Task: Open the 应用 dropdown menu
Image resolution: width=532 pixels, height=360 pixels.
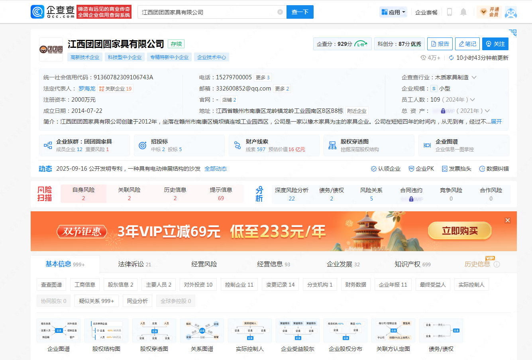Action: pos(393,12)
